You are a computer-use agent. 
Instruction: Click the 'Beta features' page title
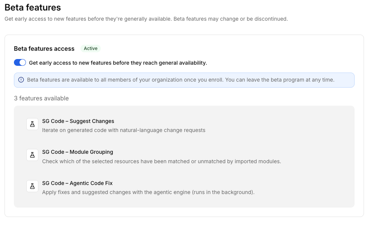click(33, 8)
